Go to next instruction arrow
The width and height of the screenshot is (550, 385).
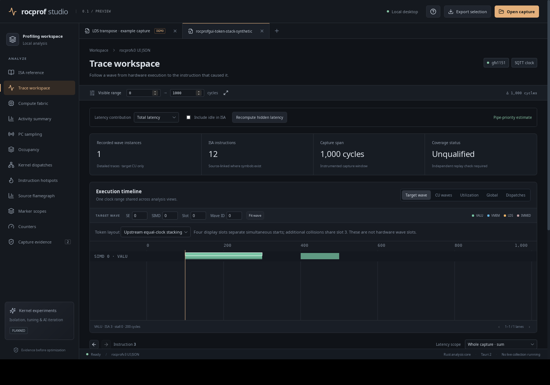pos(106,344)
